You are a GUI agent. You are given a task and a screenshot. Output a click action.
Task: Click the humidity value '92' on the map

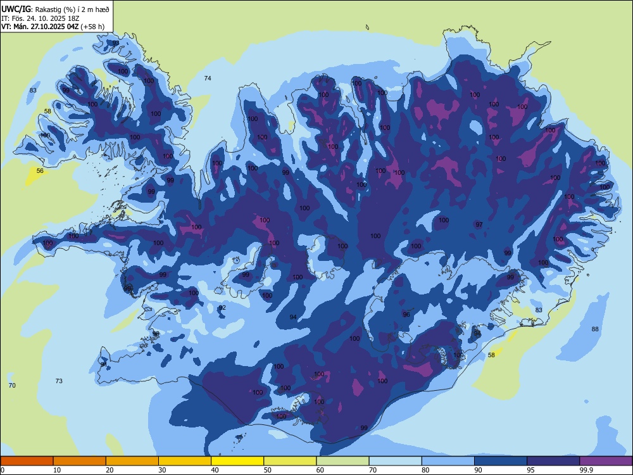[222, 308]
